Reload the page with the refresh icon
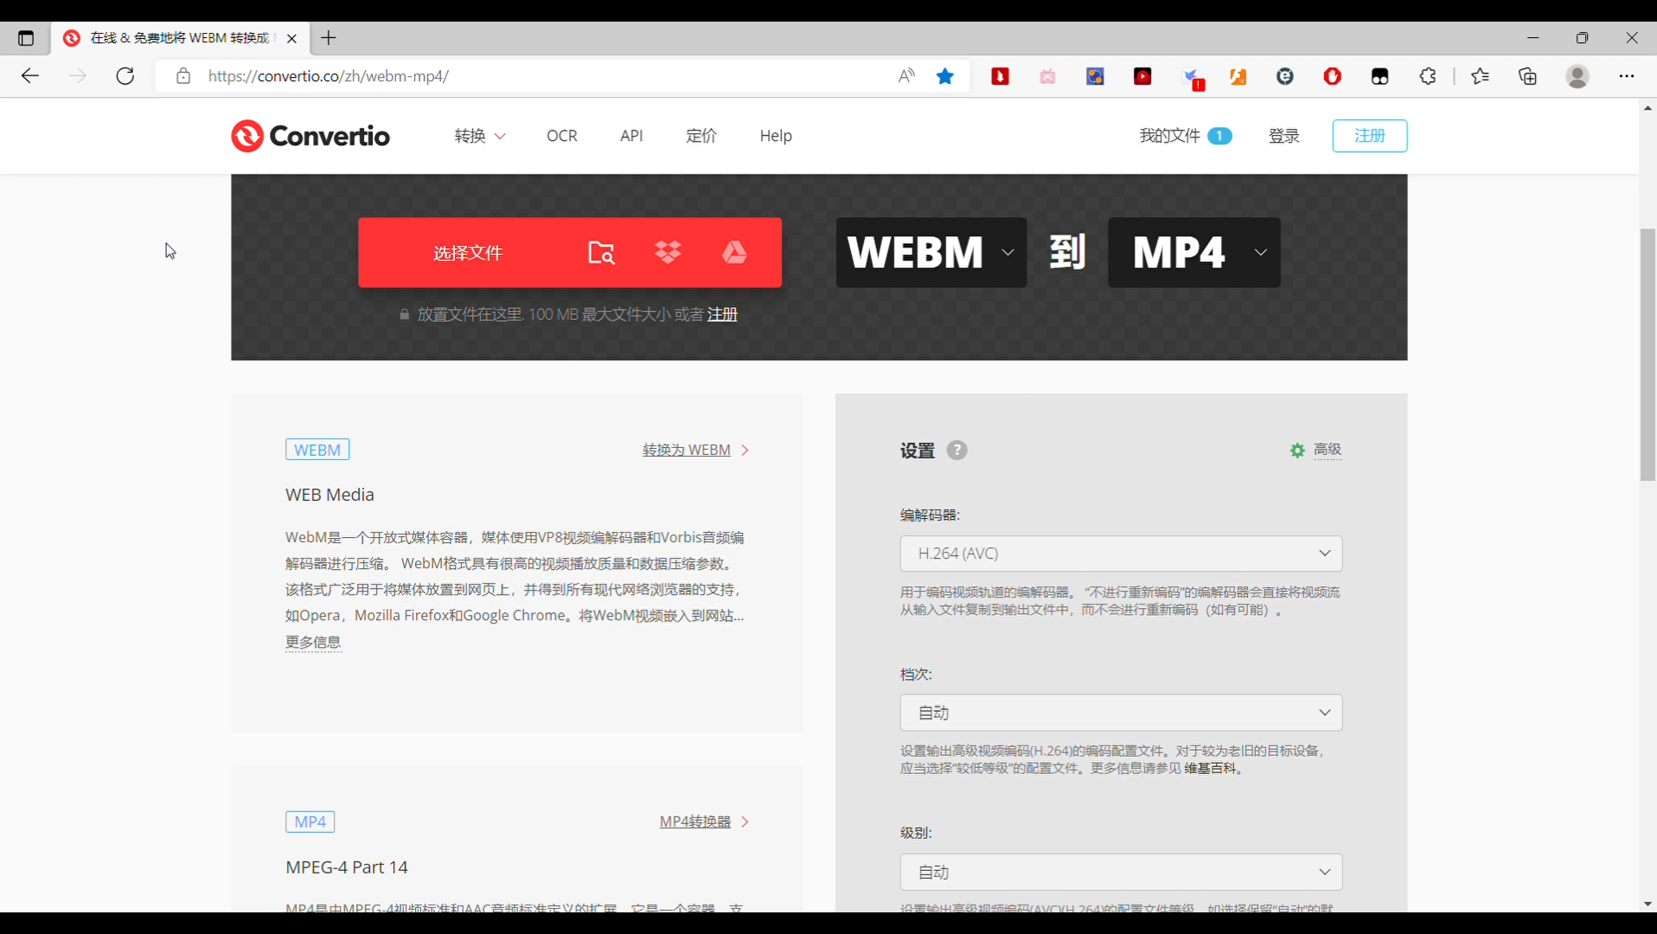The width and height of the screenshot is (1657, 934). pyautogui.click(x=125, y=76)
